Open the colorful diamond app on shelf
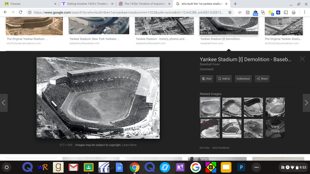310x174 pixels. 211,167
